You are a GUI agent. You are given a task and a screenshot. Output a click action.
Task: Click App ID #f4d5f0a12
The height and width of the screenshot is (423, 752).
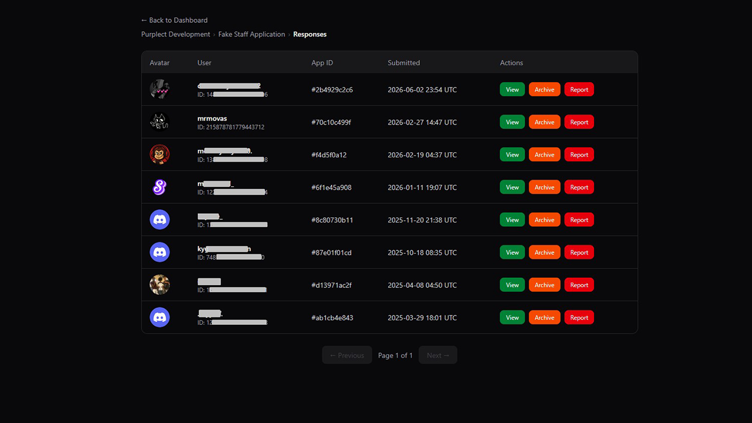[329, 155]
